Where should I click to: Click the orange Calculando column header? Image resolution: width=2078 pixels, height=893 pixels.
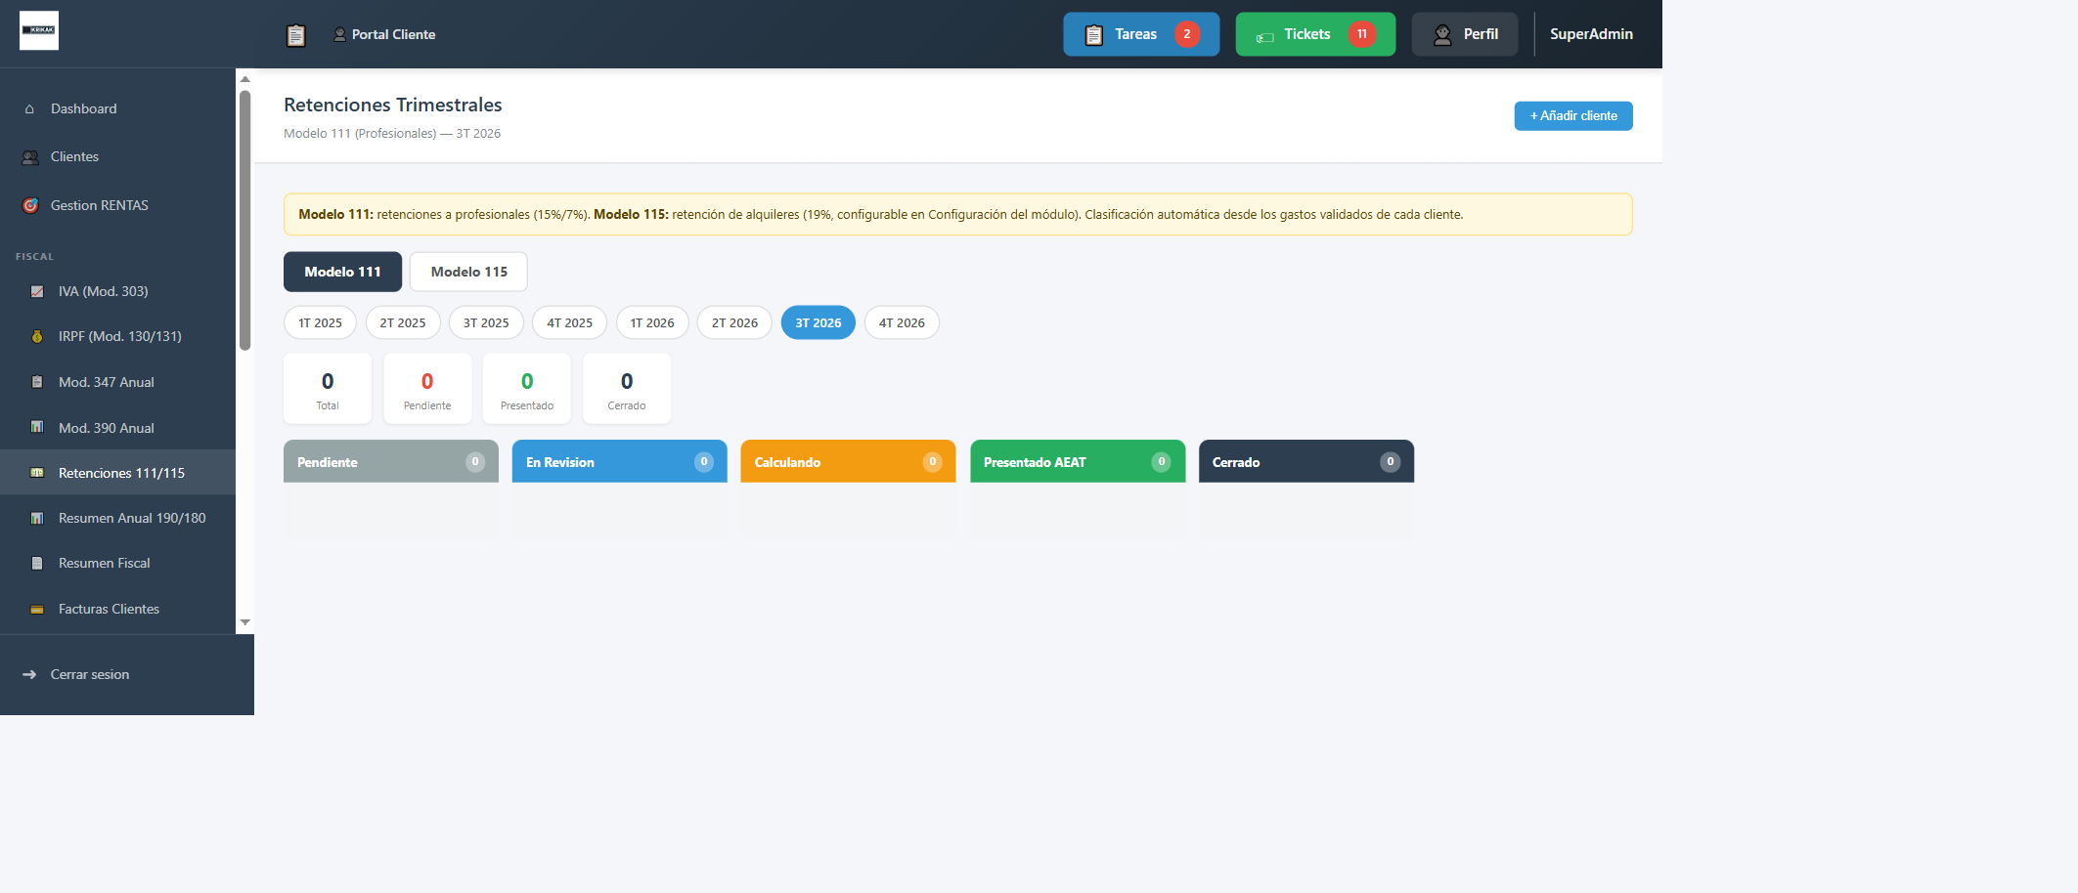pos(848,461)
